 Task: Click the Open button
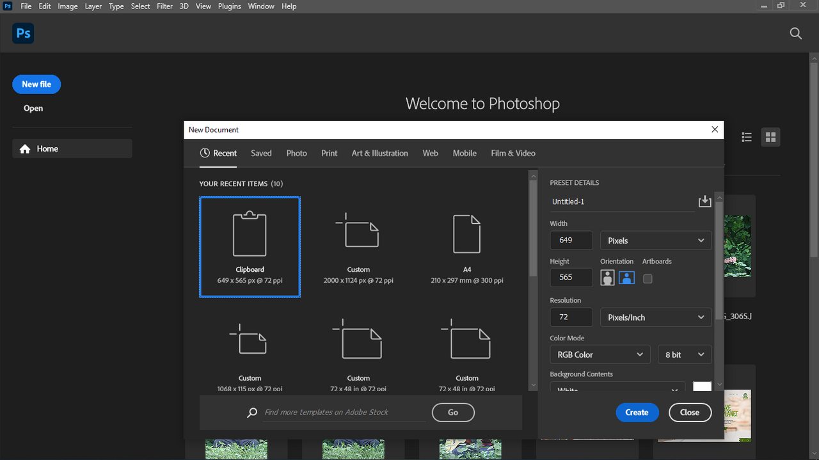[x=33, y=108]
